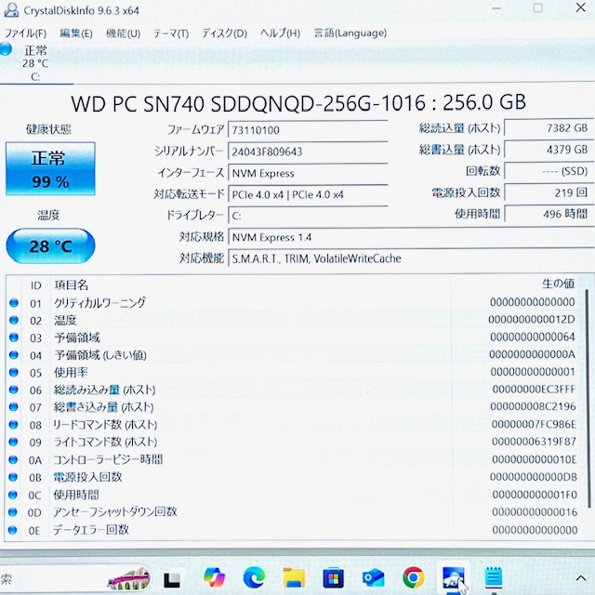This screenshot has height=595, width=595.
Task: Click the interface field NVM Express
Action: [308, 174]
